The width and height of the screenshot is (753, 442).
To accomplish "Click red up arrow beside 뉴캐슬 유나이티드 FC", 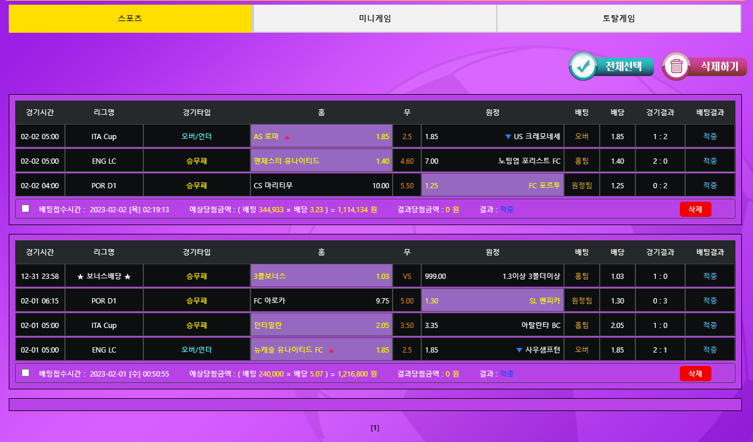I will pyautogui.click(x=331, y=351).
